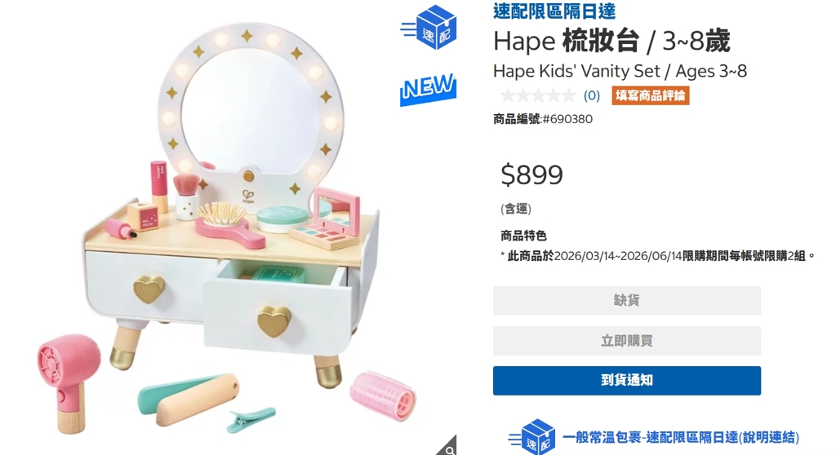Select the first rating star
The height and width of the screenshot is (455, 836).
click(508, 95)
